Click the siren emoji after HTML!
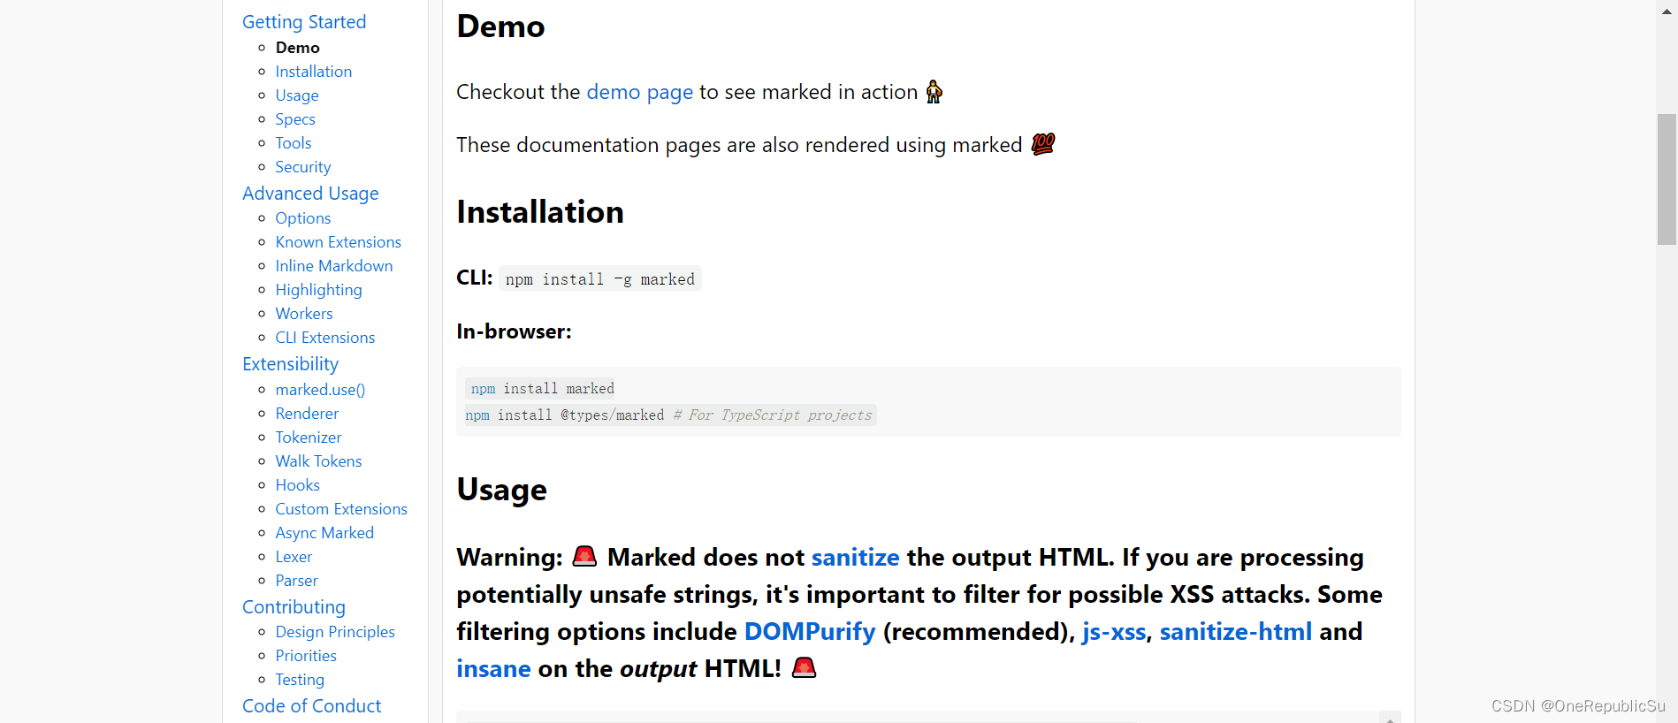The width and height of the screenshot is (1678, 723). point(804,667)
